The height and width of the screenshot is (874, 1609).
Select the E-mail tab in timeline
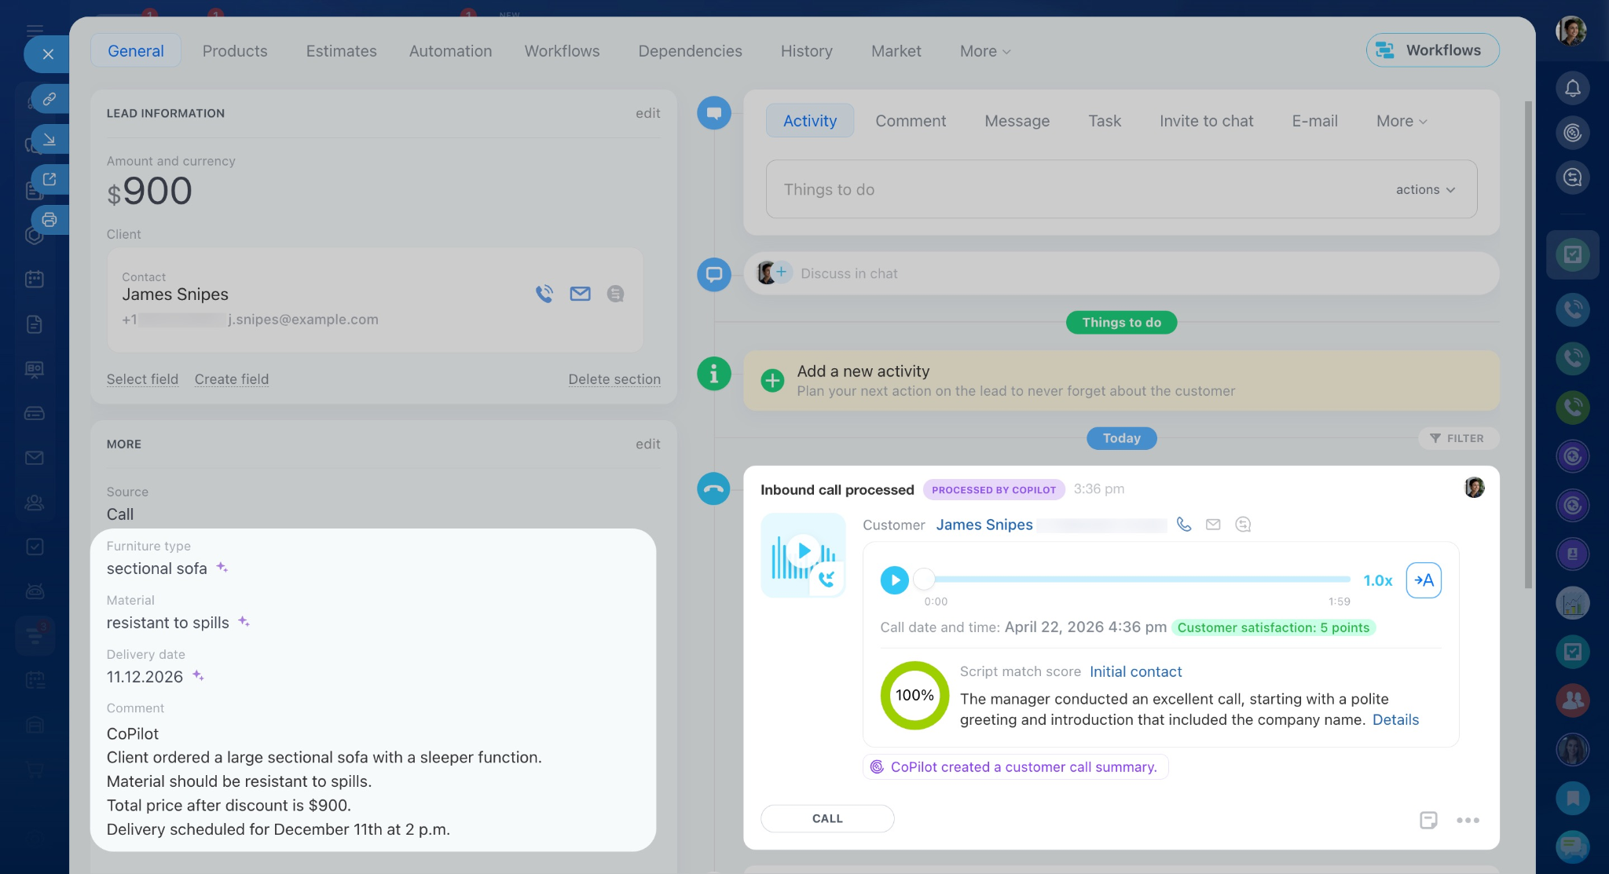[x=1314, y=121]
